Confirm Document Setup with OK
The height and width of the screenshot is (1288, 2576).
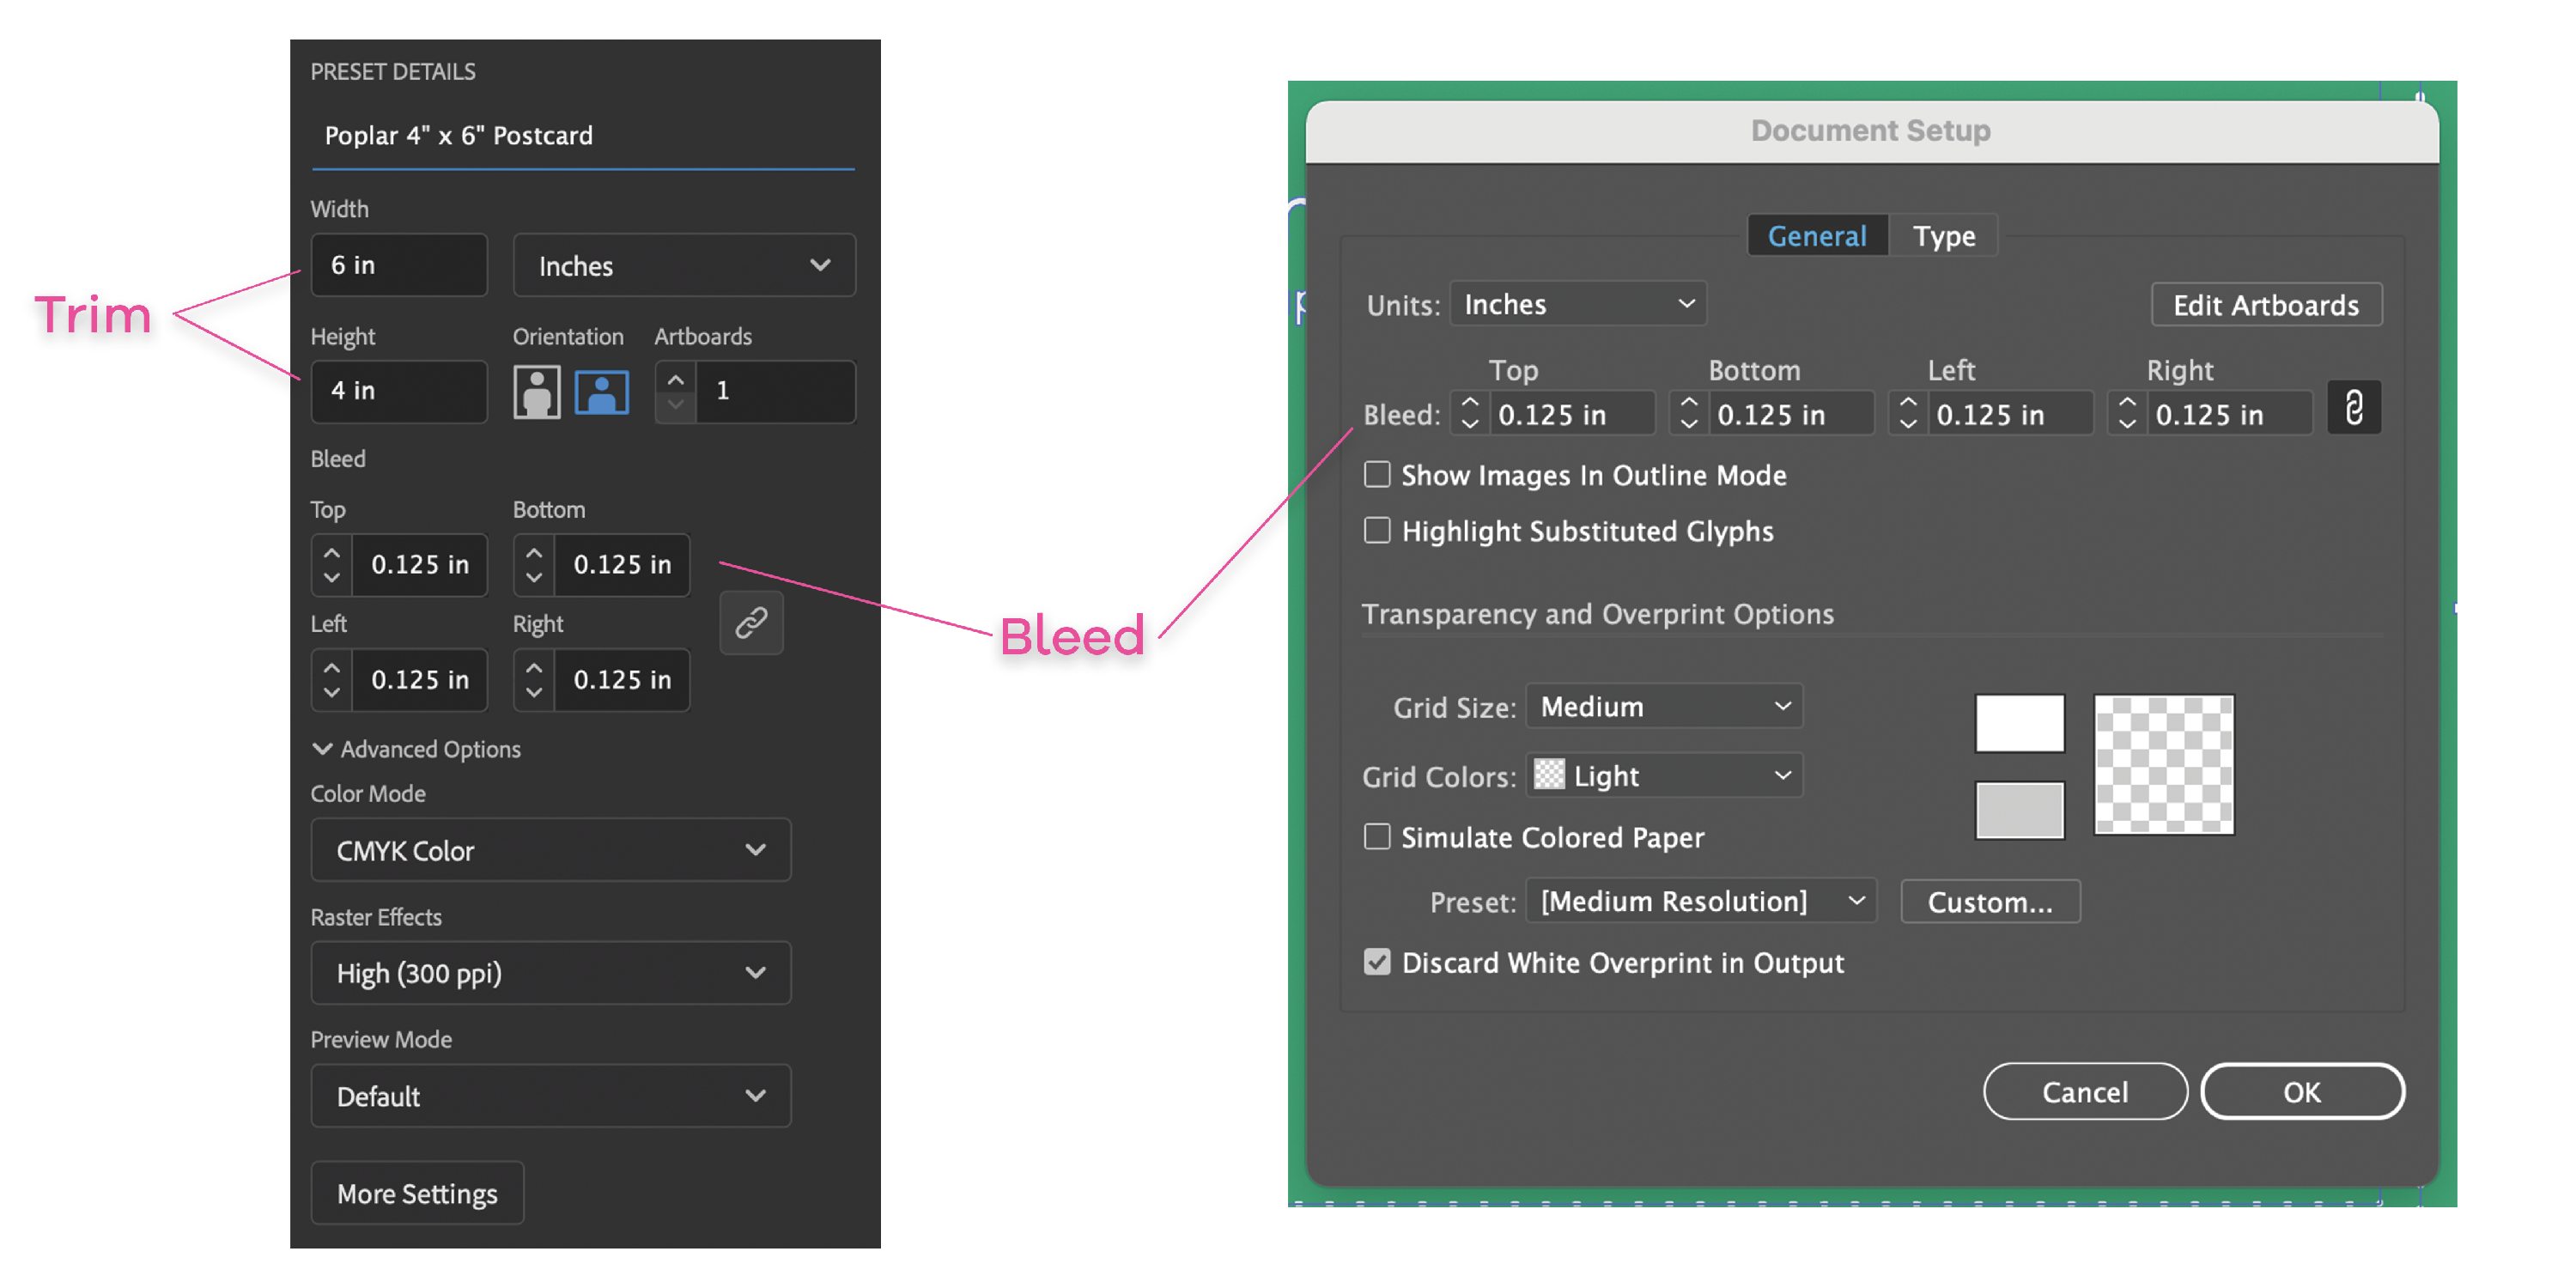click(2302, 1091)
